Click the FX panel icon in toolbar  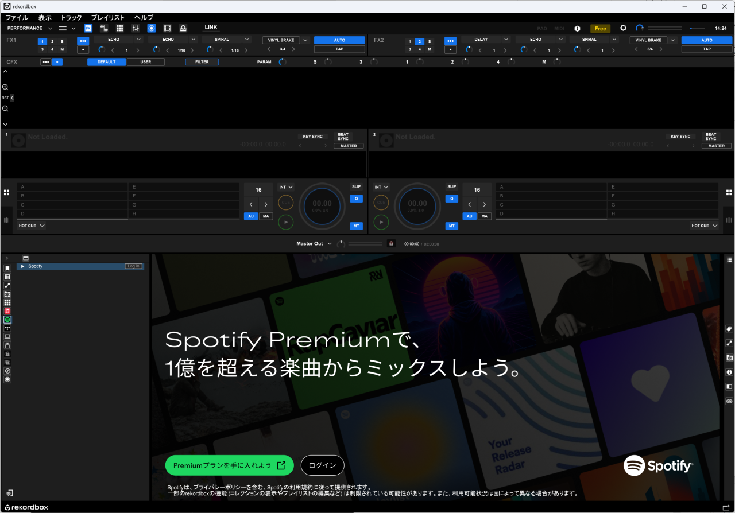(88, 28)
